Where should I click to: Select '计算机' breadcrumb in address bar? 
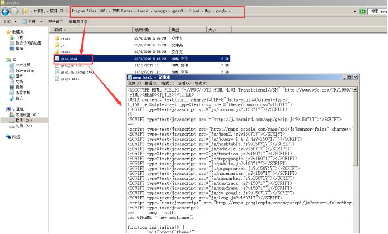(x=39, y=11)
